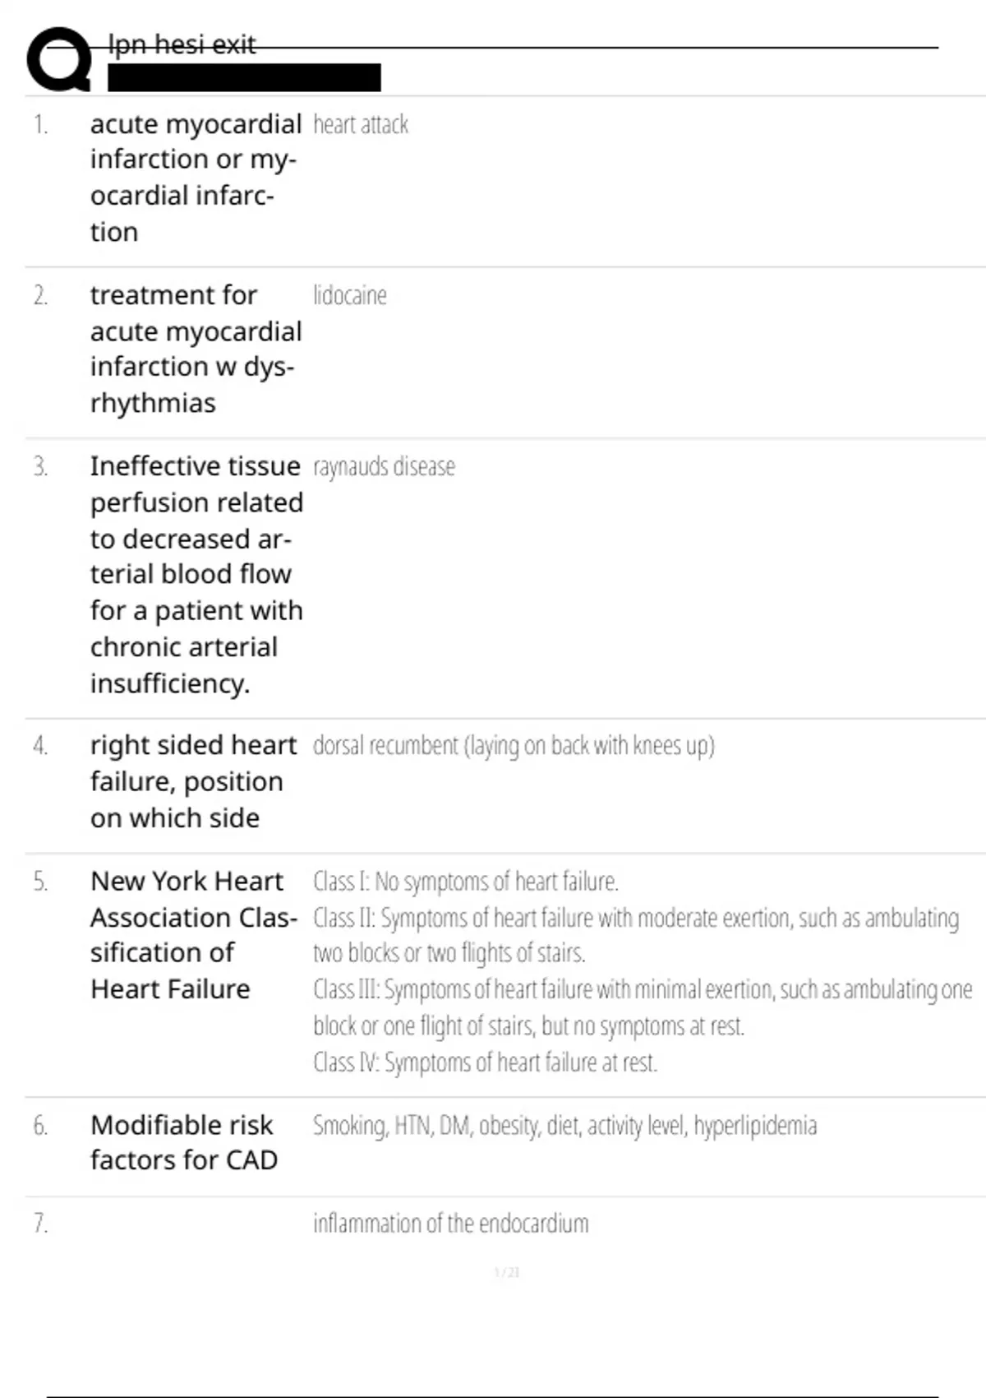
Task: Click the "Smoking, HTN, DM" definition
Action: [x=564, y=1126]
